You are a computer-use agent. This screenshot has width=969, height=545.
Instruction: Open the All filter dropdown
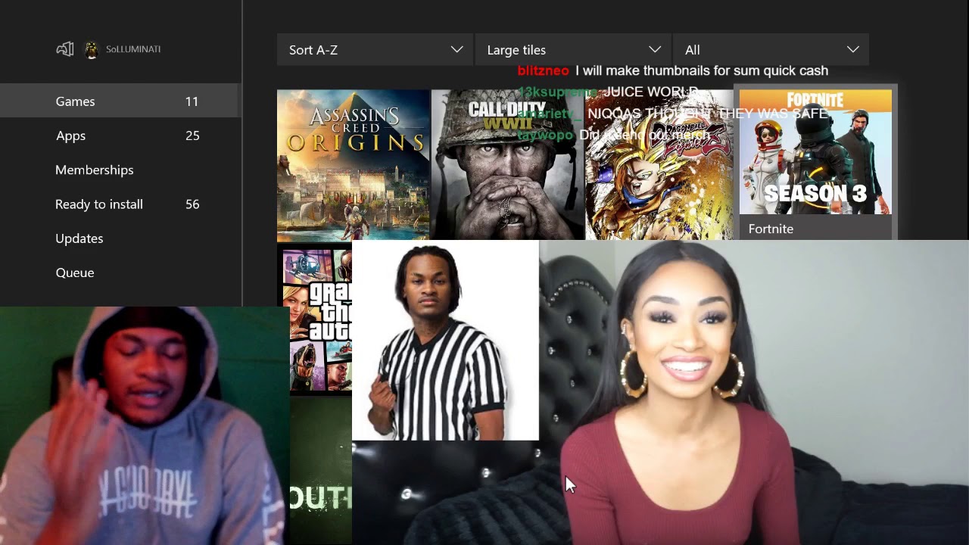tap(771, 49)
